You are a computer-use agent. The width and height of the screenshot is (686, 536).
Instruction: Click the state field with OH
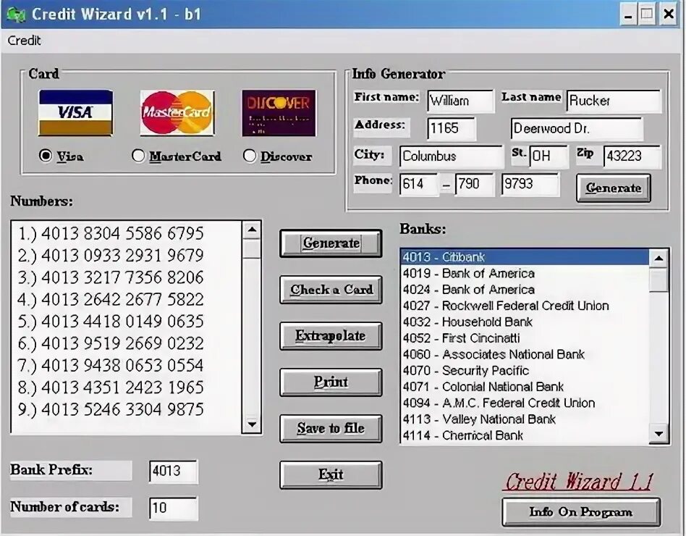coord(549,156)
